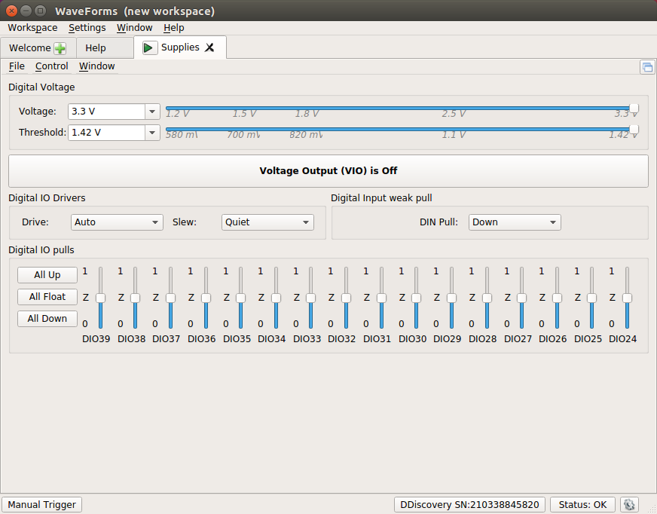The width and height of the screenshot is (657, 514).
Task: Click the DIO32 pull slider handle
Action: (x=346, y=298)
